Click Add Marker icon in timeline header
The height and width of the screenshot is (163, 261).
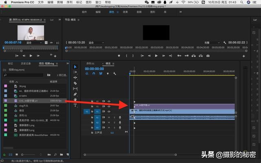click(x=108, y=73)
